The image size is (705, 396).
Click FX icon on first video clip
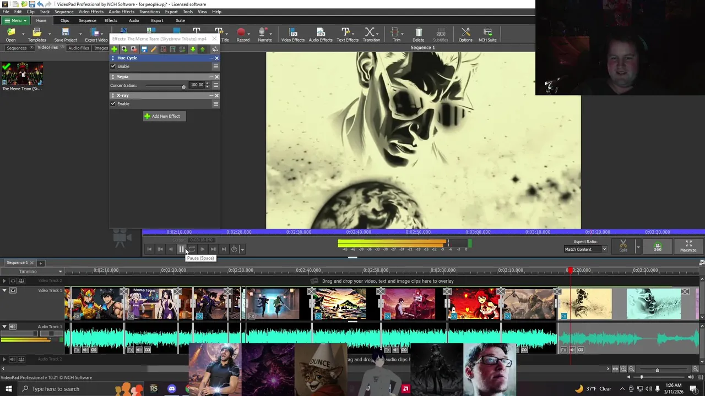point(77,316)
